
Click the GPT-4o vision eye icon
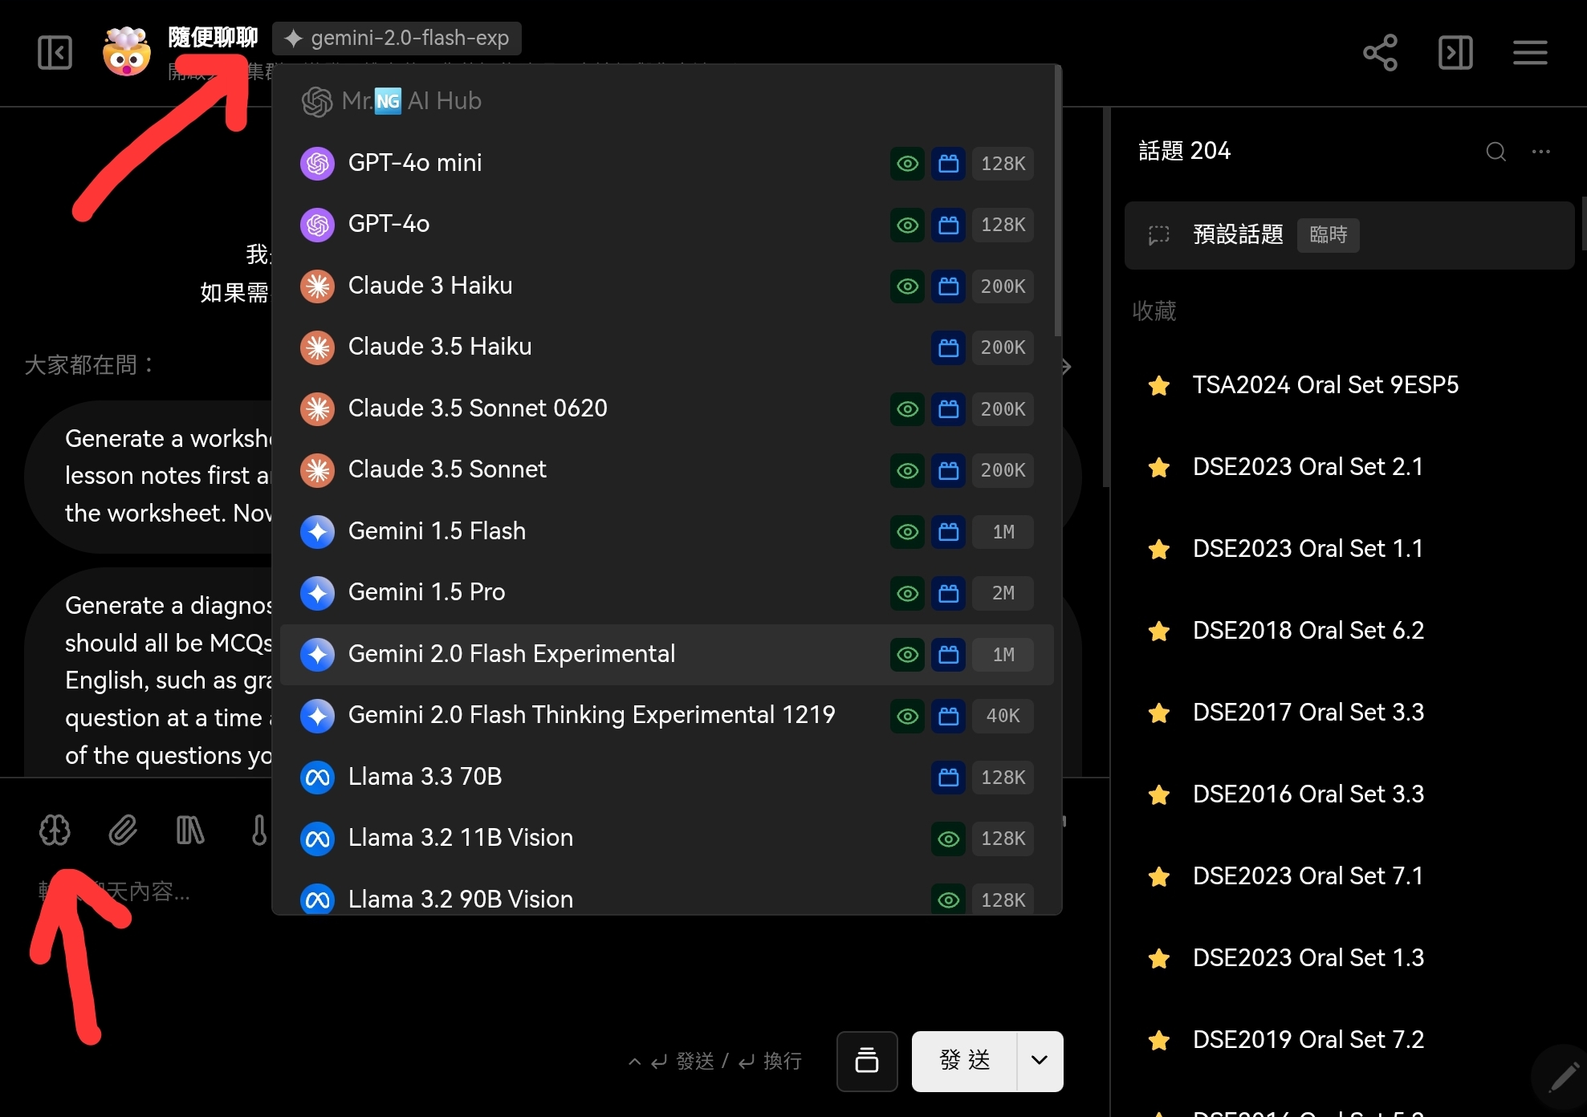point(907,225)
